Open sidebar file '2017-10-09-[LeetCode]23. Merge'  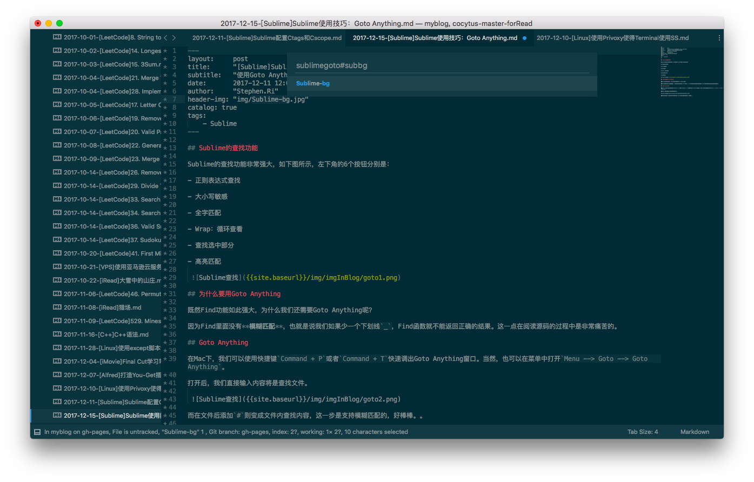click(x=111, y=159)
